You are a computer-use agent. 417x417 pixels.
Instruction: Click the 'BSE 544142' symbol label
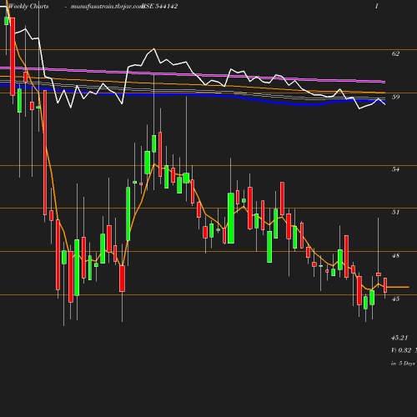(x=159, y=6)
